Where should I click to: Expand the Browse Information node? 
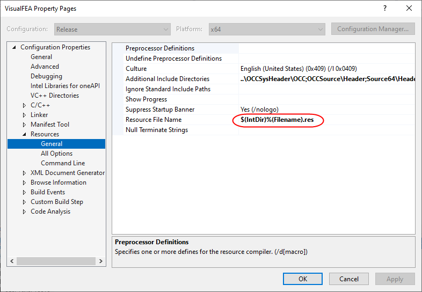click(x=24, y=182)
